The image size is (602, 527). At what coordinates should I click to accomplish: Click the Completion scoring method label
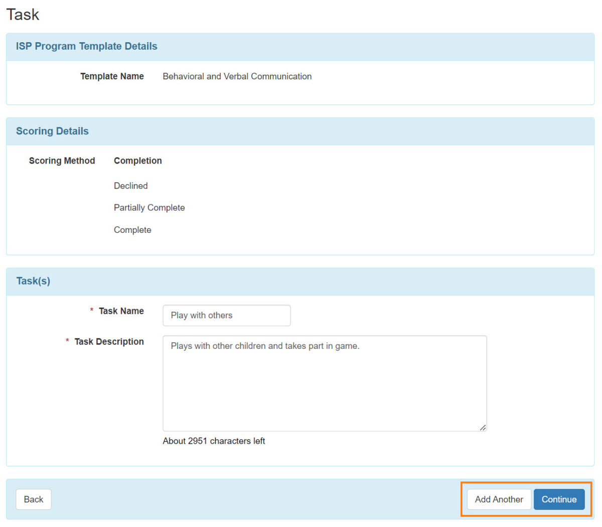(x=137, y=161)
